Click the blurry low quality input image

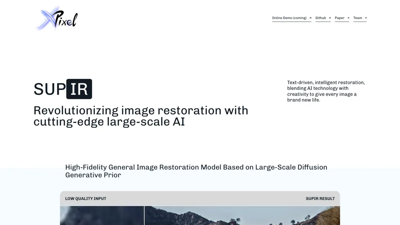pyautogui.click(x=102, y=216)
